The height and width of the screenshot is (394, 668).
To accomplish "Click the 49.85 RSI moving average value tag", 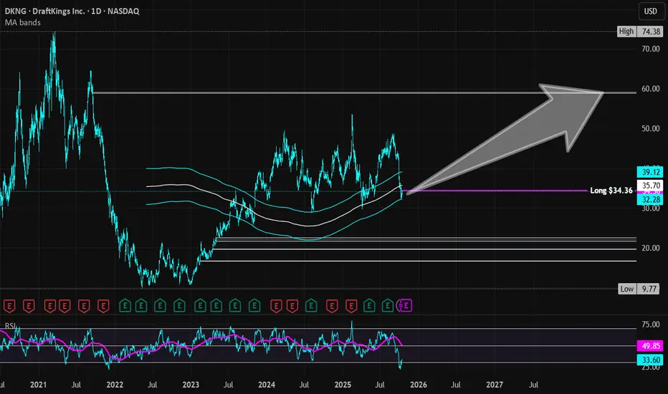I will point(650,346).
